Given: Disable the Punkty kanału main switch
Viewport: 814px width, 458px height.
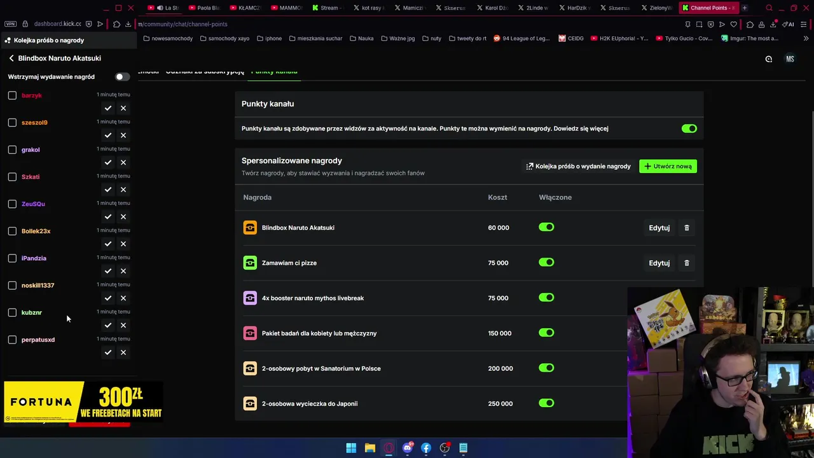Looking at the screenshot, I should 689,128.
